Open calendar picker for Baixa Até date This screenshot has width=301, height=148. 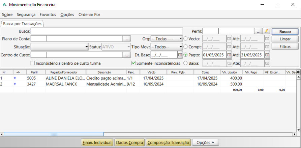tap(267, 63)
